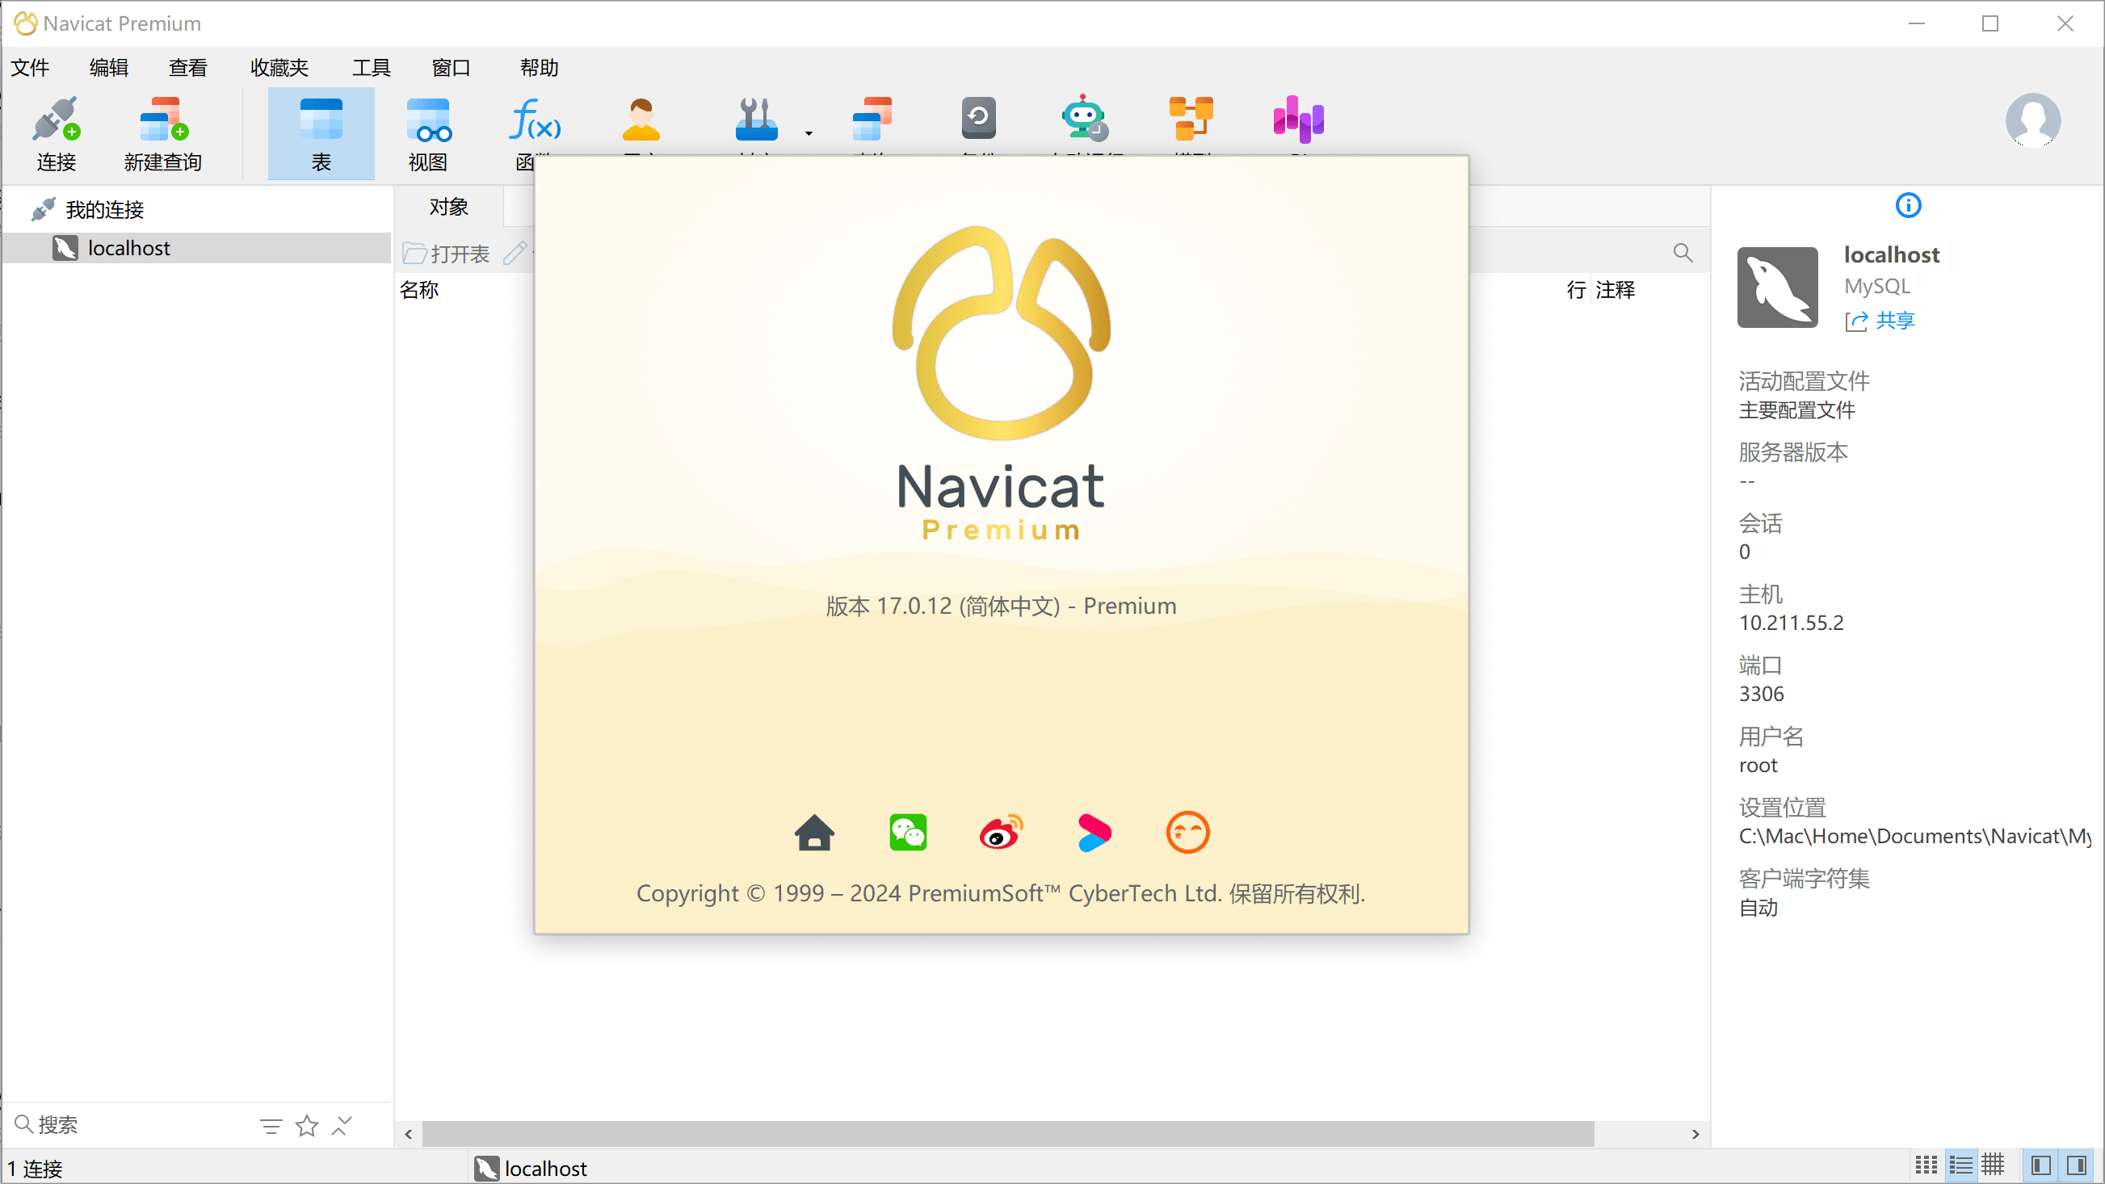
Task: Click the localhost dolphin thumbnail in info pane
Action: point(1777,288)
